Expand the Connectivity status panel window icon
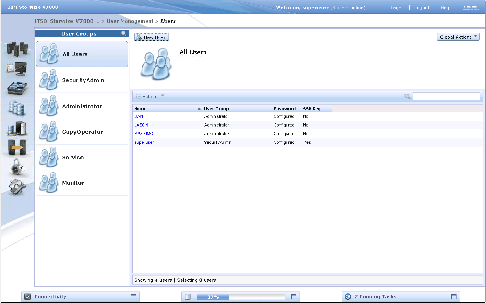486x303 pixels. click(133, 297)
